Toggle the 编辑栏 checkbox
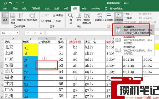This screenshot has height=99, width=159. click(54, 16)
